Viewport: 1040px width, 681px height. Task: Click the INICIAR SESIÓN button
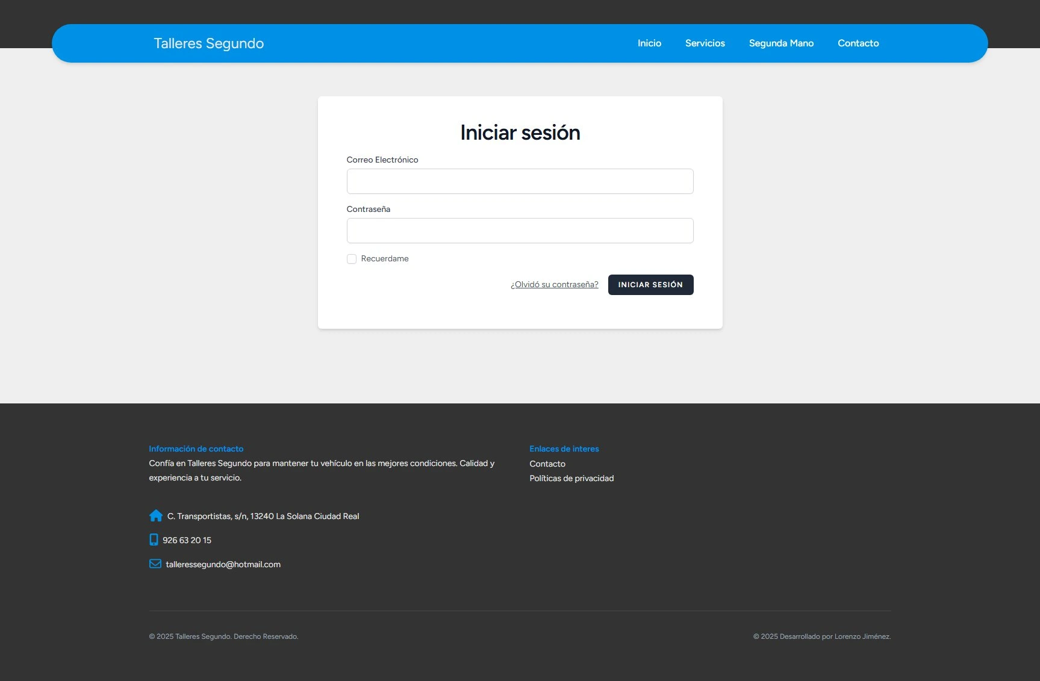650,285
